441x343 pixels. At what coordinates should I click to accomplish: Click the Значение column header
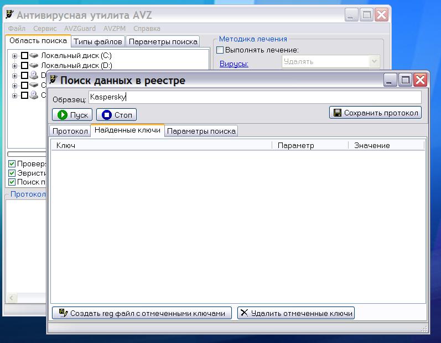[386, 145]
